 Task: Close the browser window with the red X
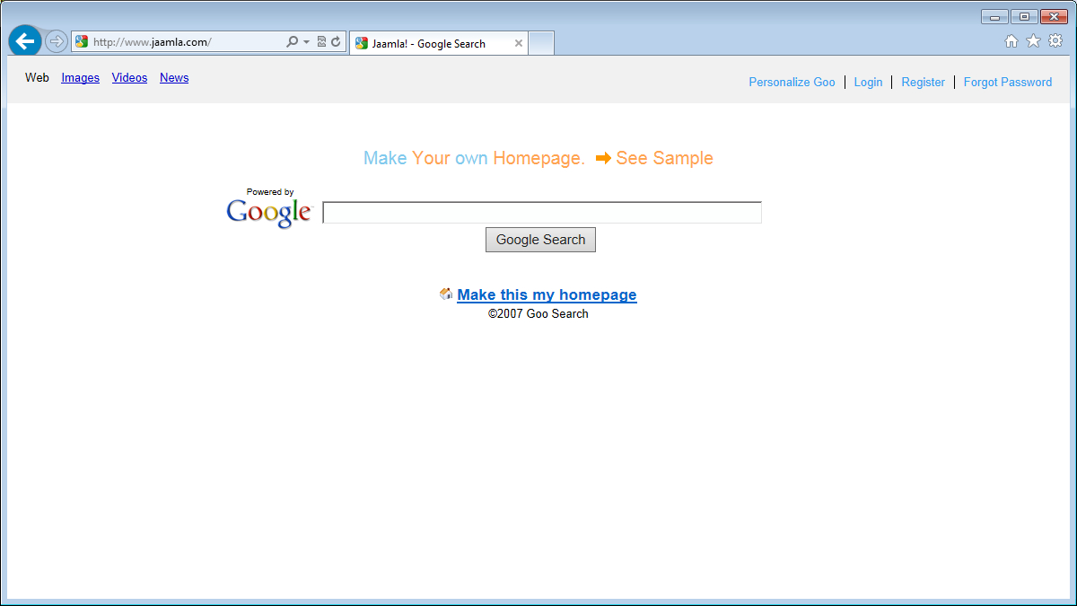(x=1054, y=17)
